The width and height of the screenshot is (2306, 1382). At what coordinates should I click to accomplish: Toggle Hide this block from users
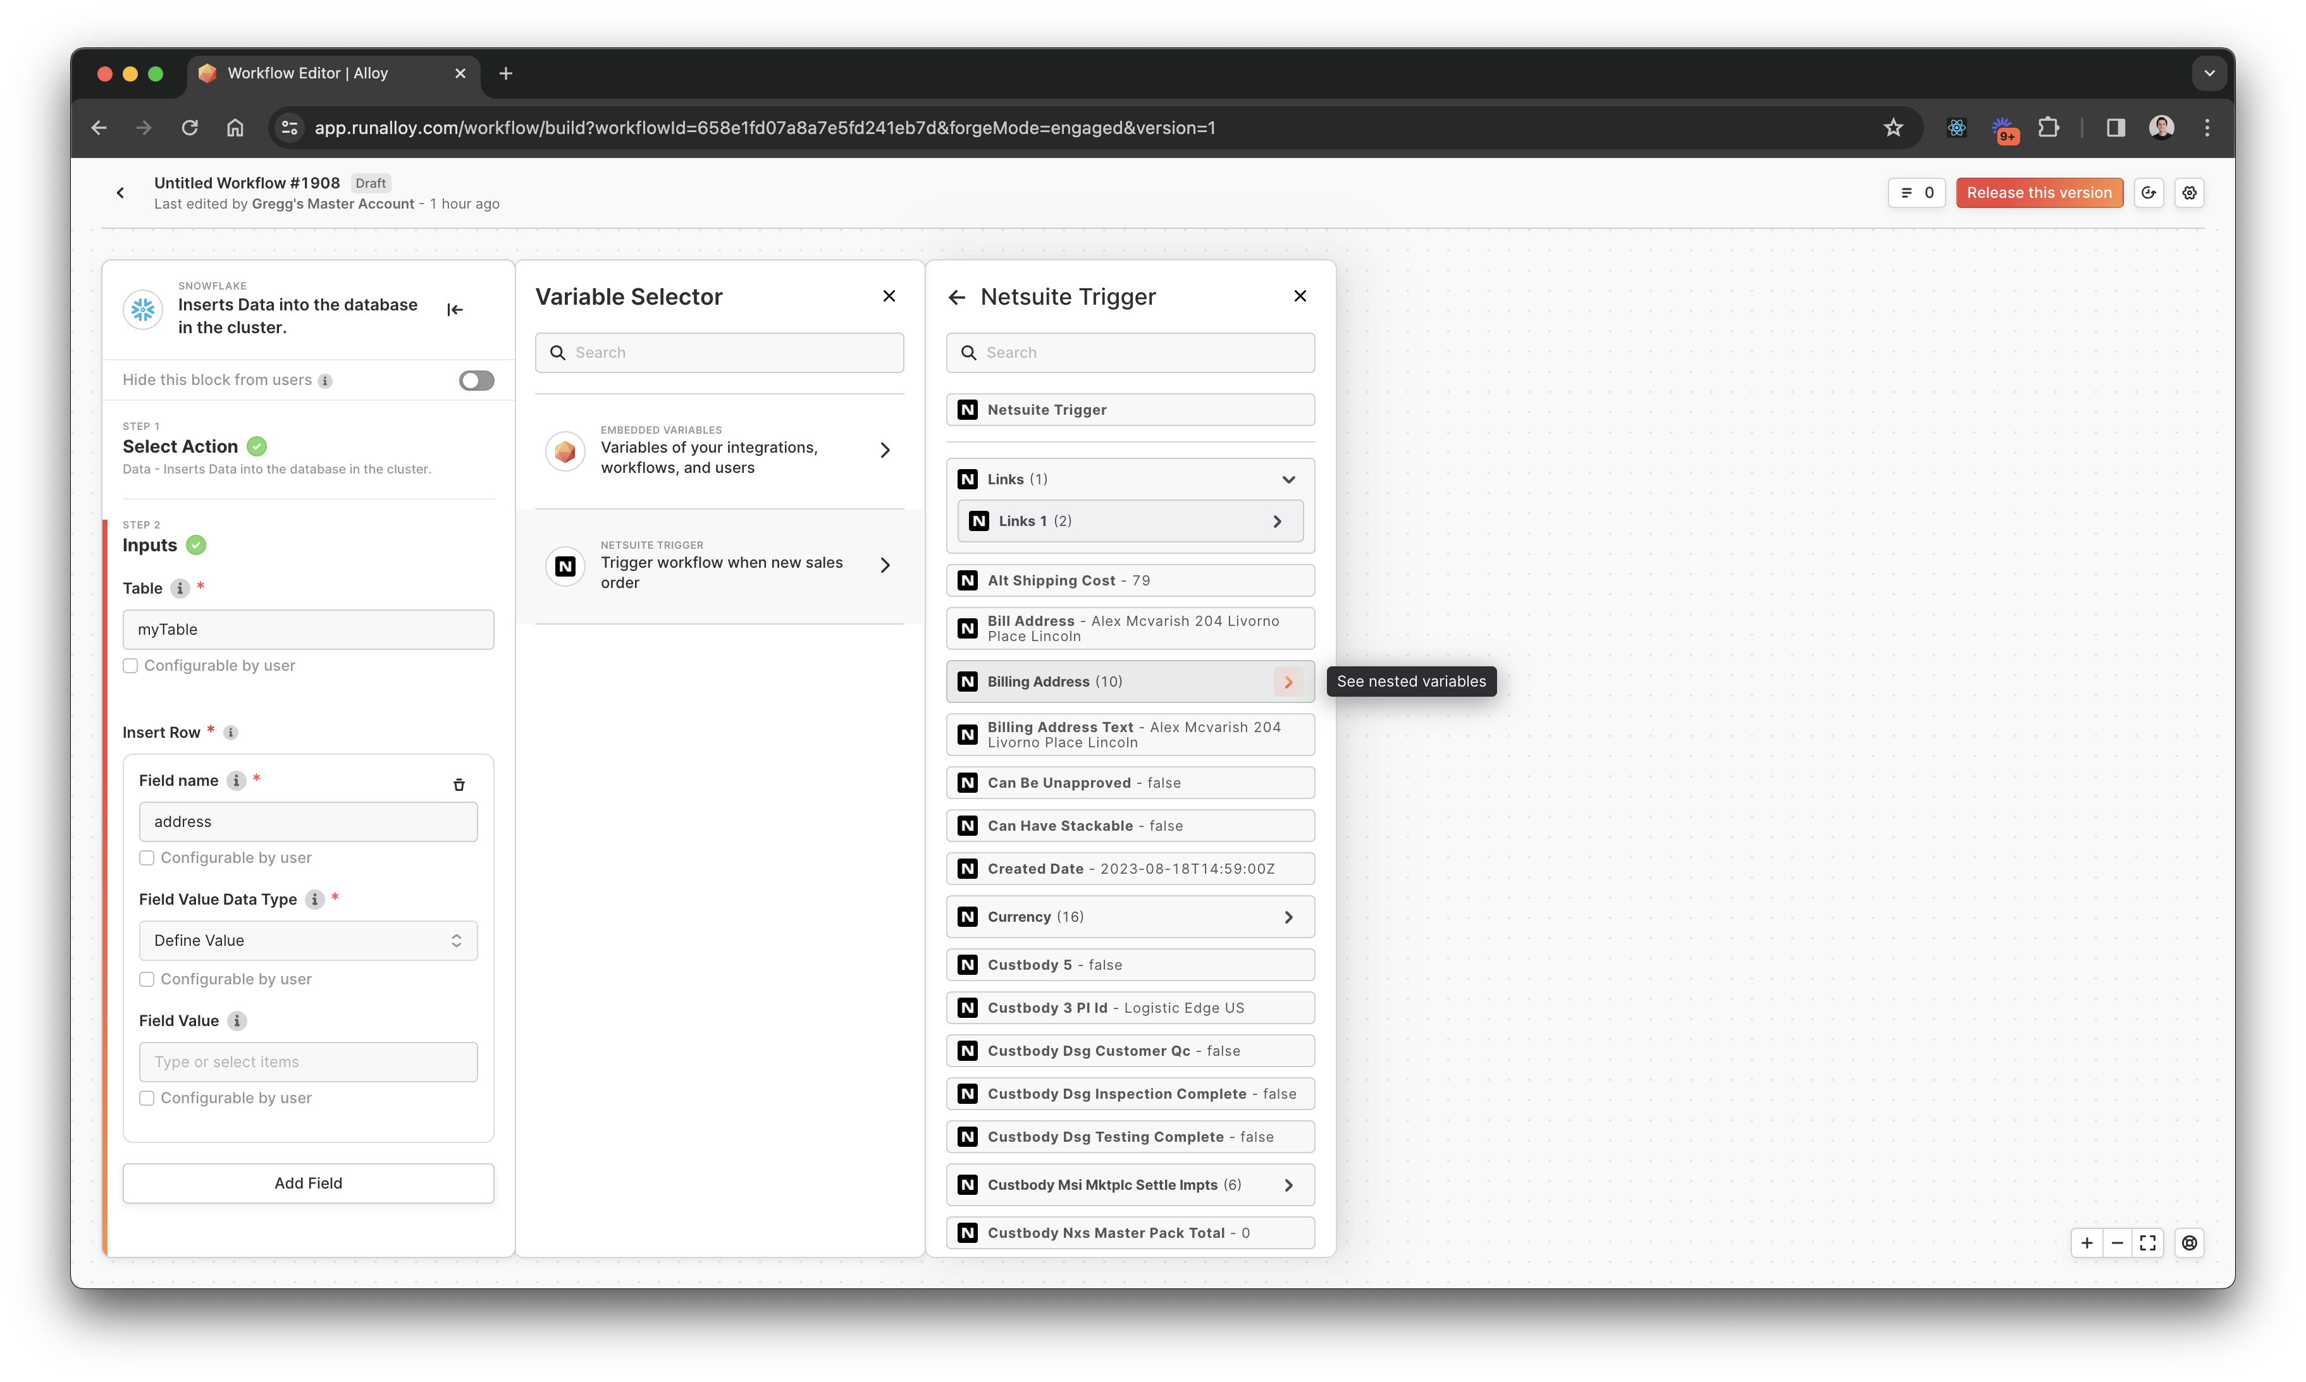(476, 381)
